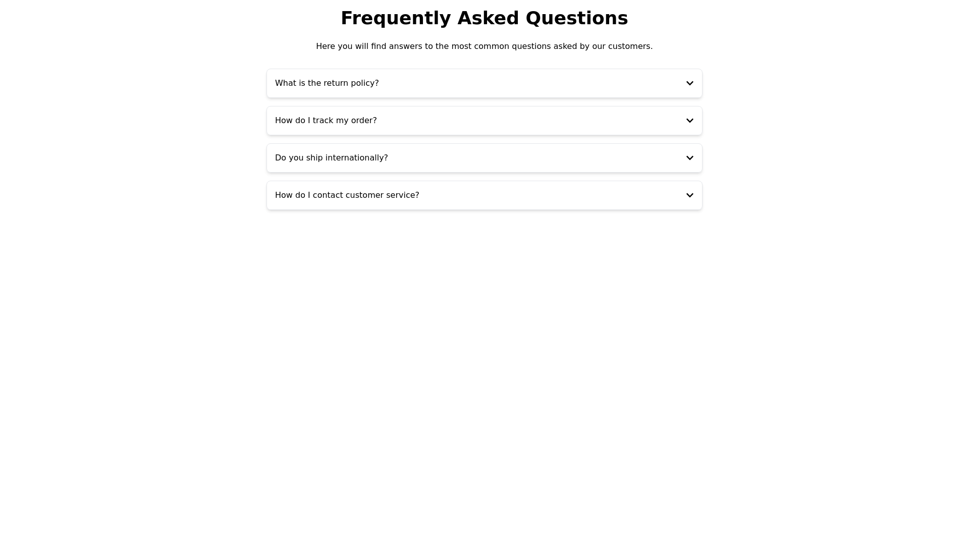Click the "How do I contact customer service?" text
969x545 pixels.
click(x=347, y=195)
